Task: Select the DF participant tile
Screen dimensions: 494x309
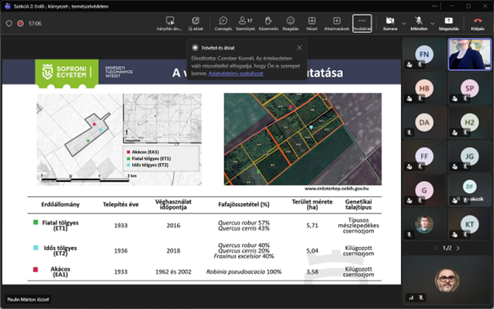Action: point(470,190)
